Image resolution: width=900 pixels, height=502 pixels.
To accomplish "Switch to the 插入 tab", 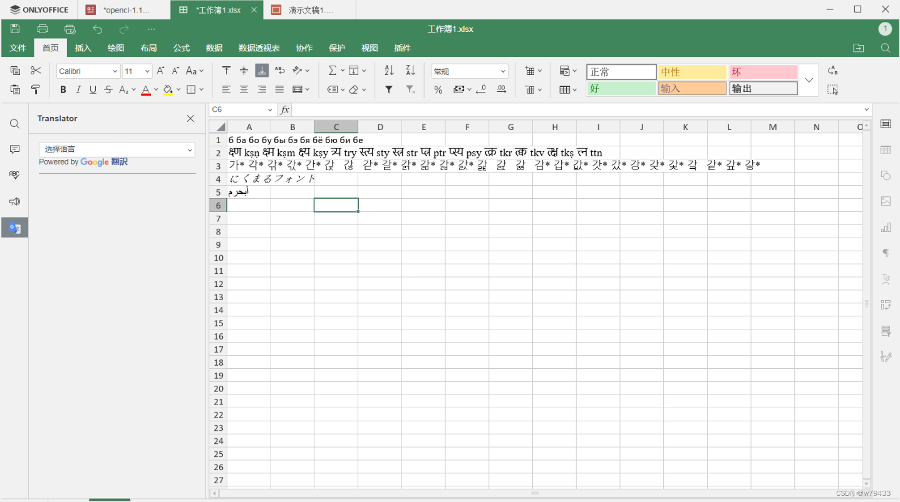I will coord(83,48).
